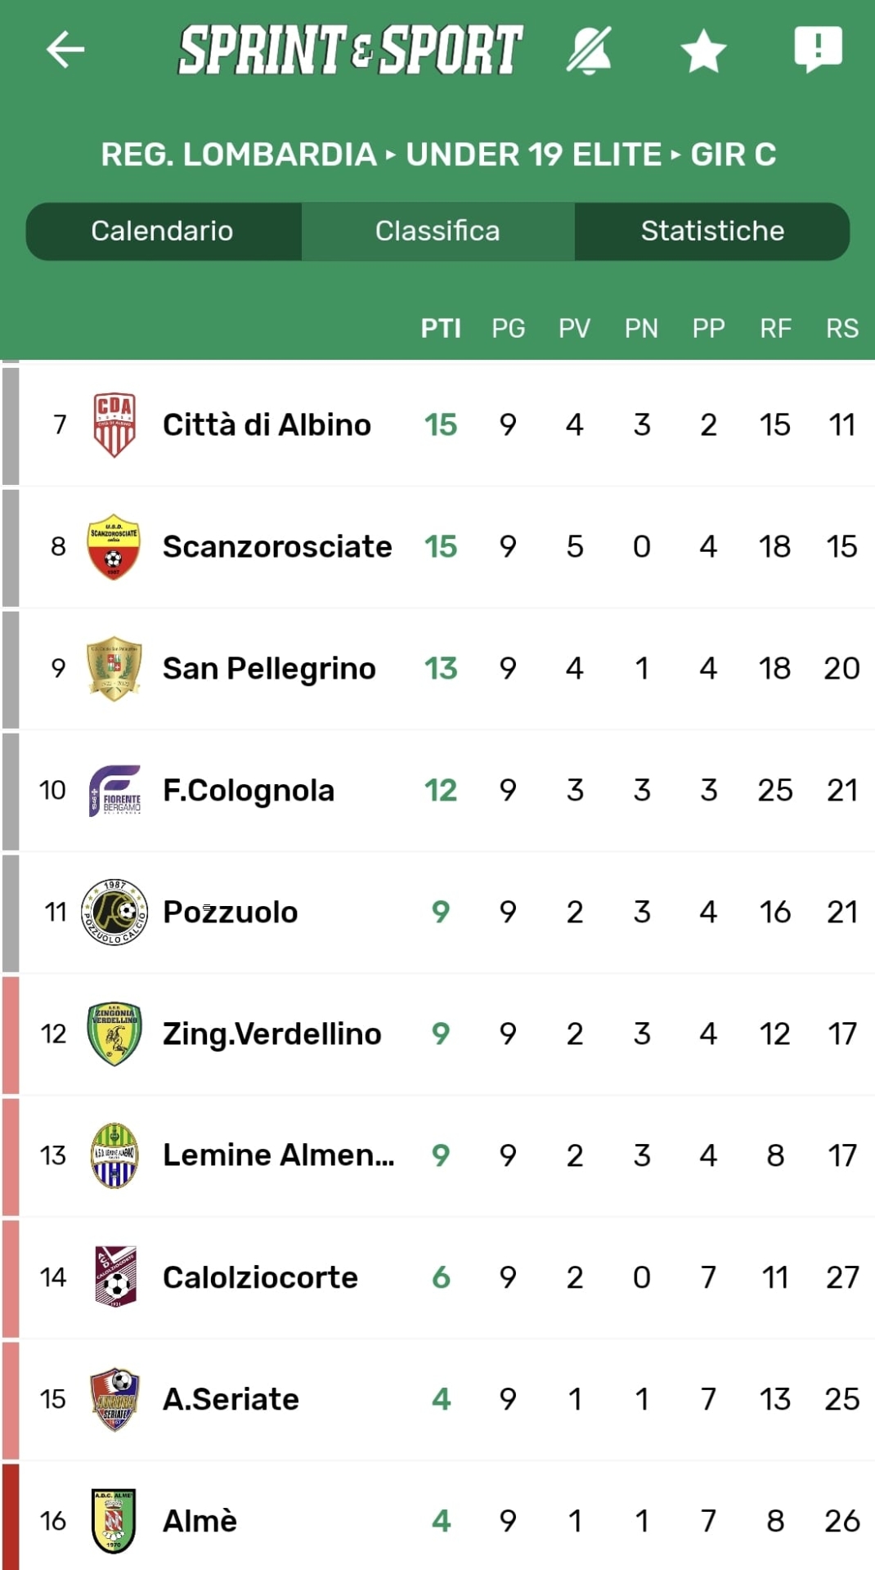Screen dimensions: 875x1570
Task: Tap the Calolziocorte team name
Action: [x=260, y=1277]
